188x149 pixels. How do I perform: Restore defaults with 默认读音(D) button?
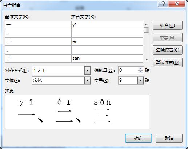click(x=168, y=63)
